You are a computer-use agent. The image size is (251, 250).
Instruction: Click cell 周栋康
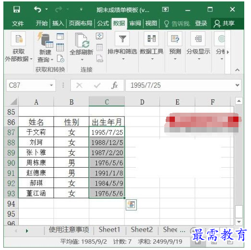[x=36, y=163]
